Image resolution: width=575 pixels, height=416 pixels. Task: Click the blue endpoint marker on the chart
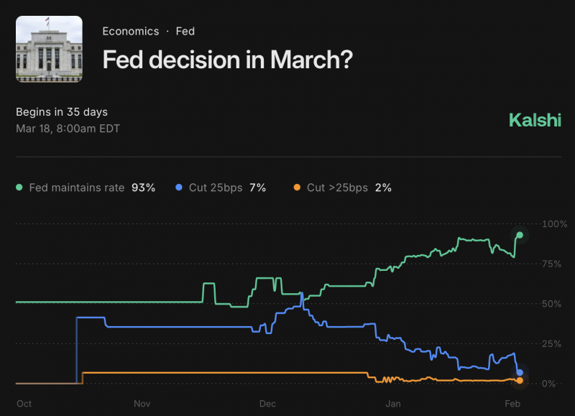pos(520,372)
